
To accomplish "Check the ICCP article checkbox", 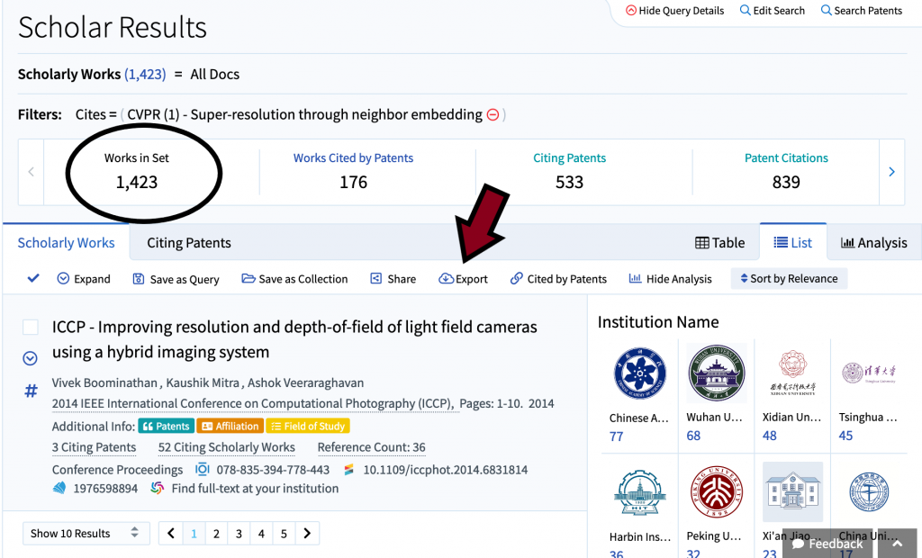I will pyautogui.click(x=31, y=328).
